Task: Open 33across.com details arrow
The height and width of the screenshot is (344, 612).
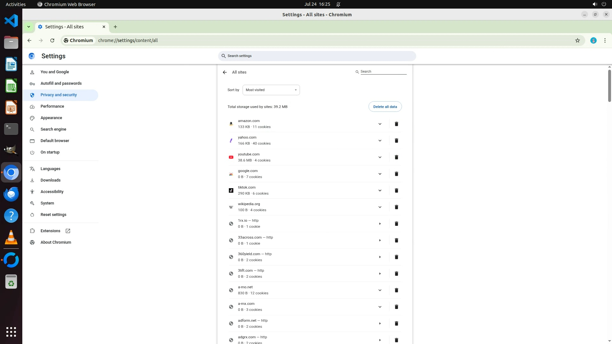Action: (380, 240)
